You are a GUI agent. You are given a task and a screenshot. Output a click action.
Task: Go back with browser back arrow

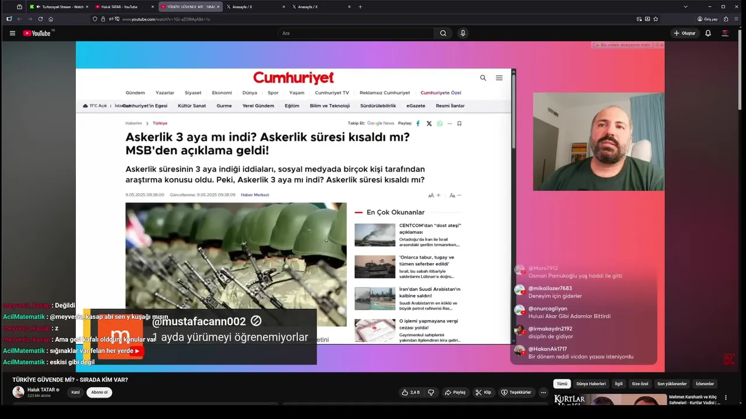tap(19, 19)
